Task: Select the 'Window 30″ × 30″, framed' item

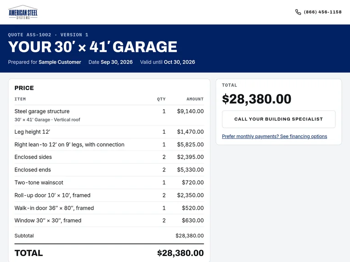Action: click(48, 220)
